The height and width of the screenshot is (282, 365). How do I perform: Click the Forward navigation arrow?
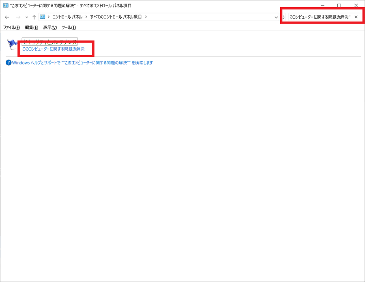click(x=18, y=17)
